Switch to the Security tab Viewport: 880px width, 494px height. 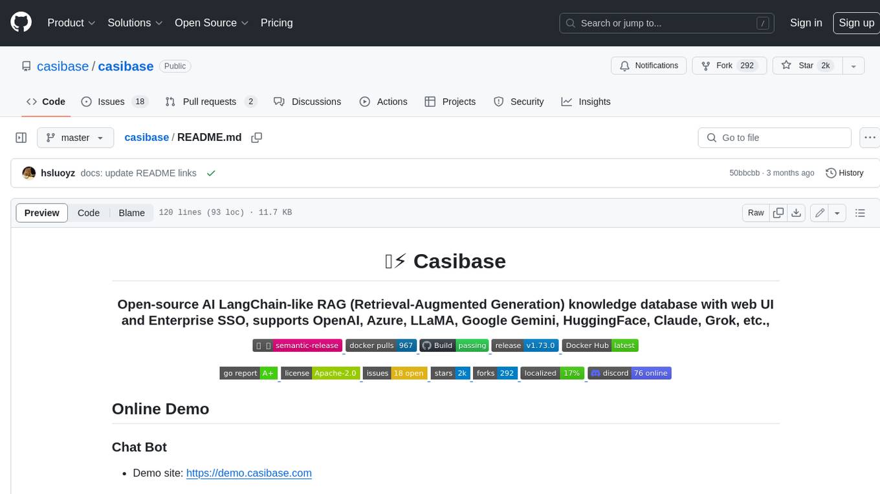tap(519, 102)
